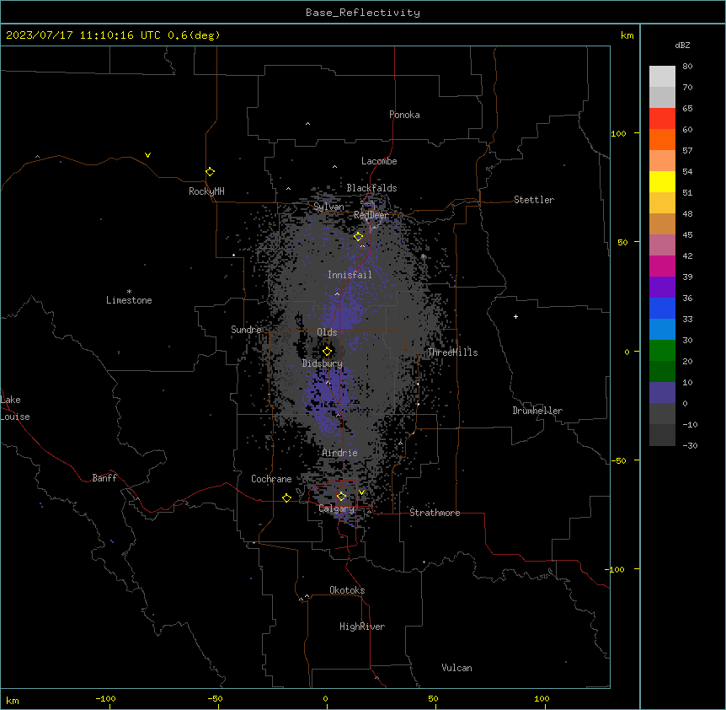Click the Innisfail label
This screenshot has width=726, height=710.
[350, 275]
